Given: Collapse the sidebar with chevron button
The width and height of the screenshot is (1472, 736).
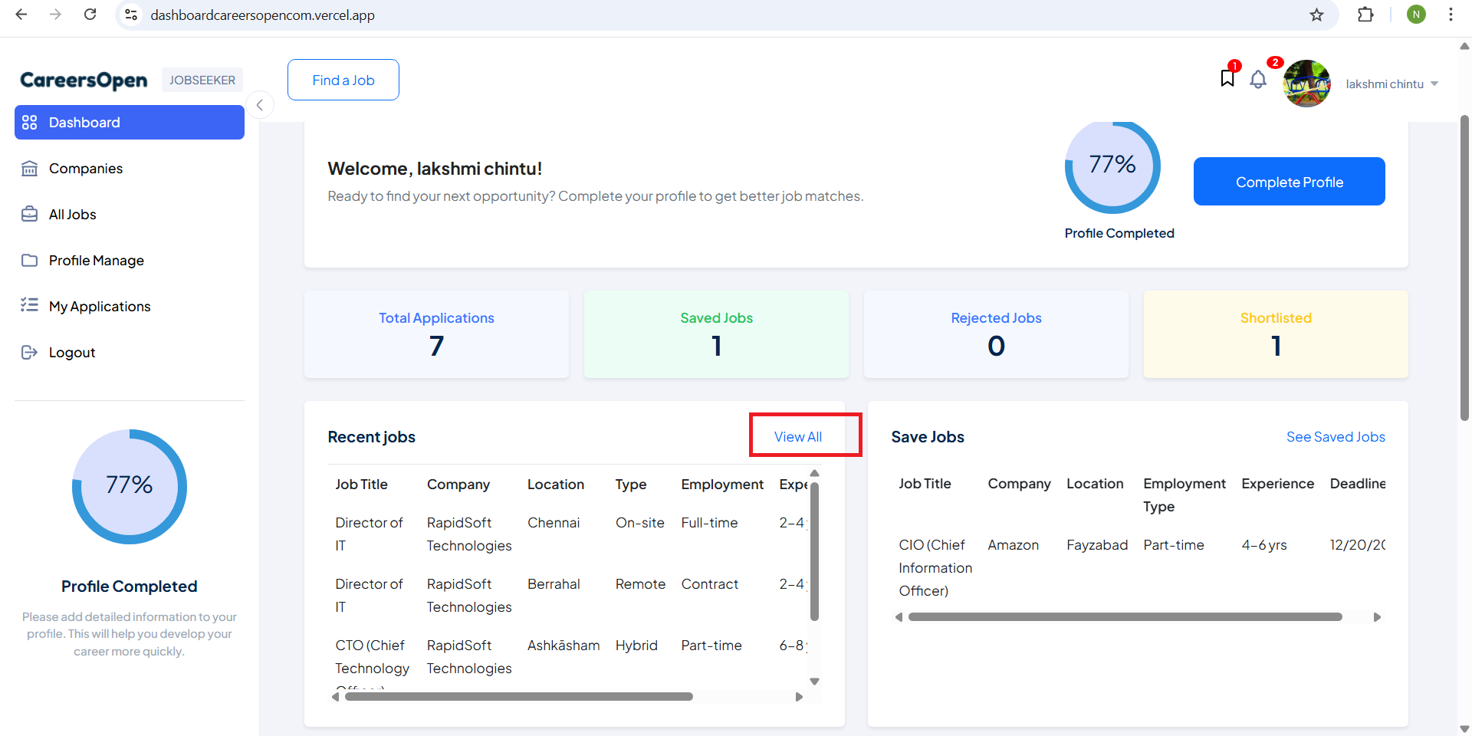Looking at the screenshot, I should (x=260, y=105).
